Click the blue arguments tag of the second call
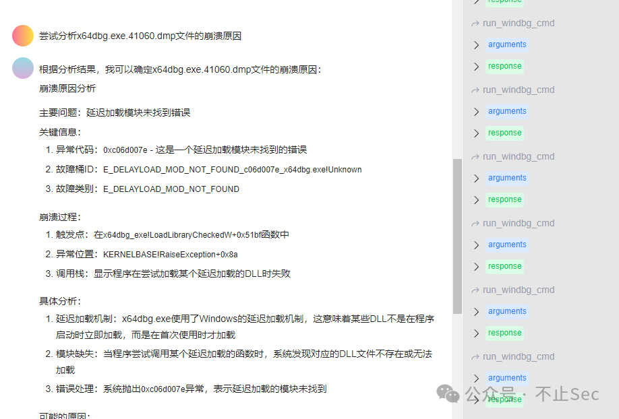Screen dimensions: 619x419 pyautogui.click(x=507, y=111)
